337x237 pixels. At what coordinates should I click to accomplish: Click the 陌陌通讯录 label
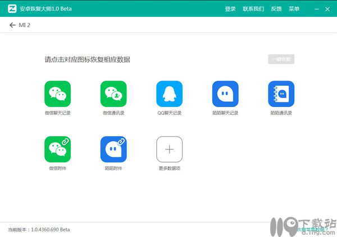(x=281, y=113)
